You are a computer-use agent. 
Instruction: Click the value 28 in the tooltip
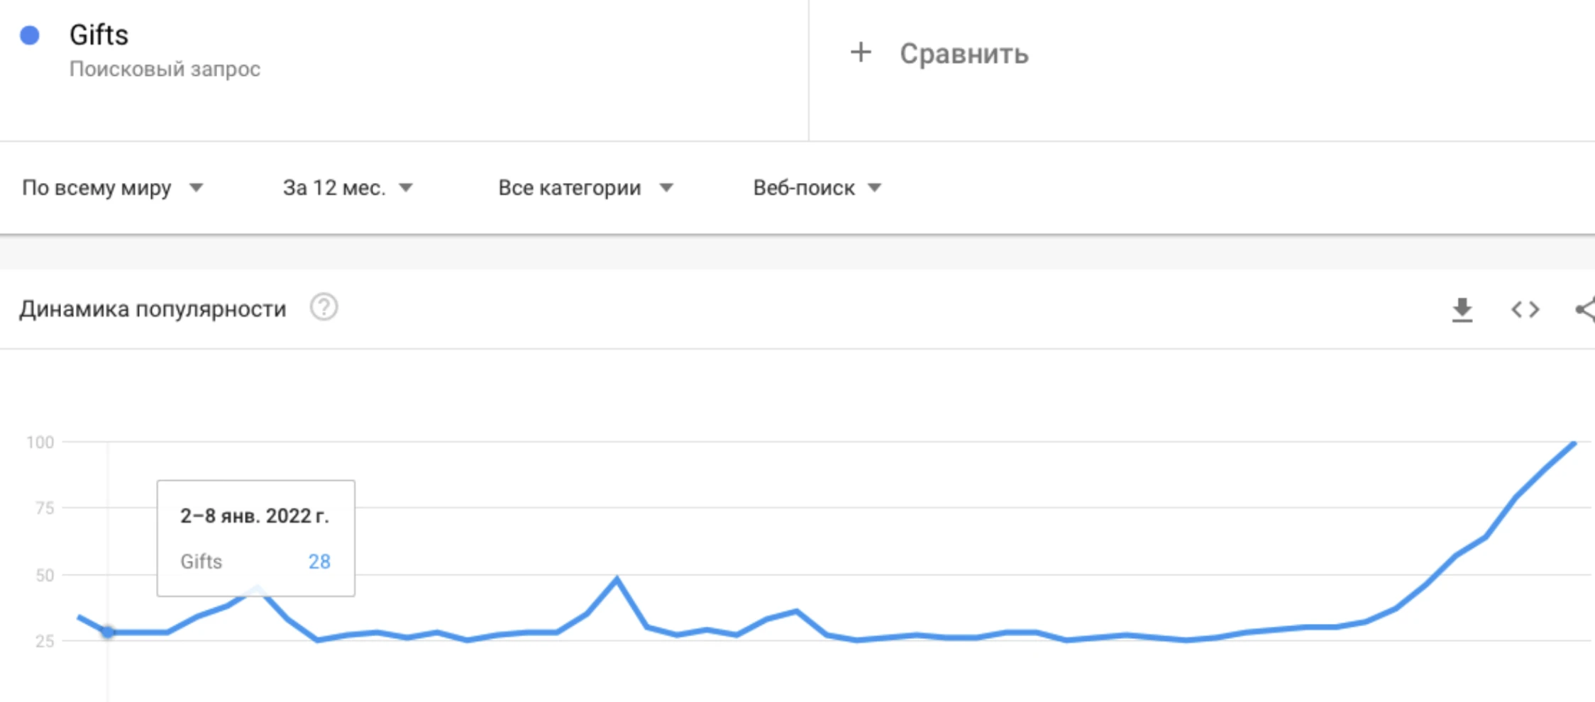tap(319, 562)
